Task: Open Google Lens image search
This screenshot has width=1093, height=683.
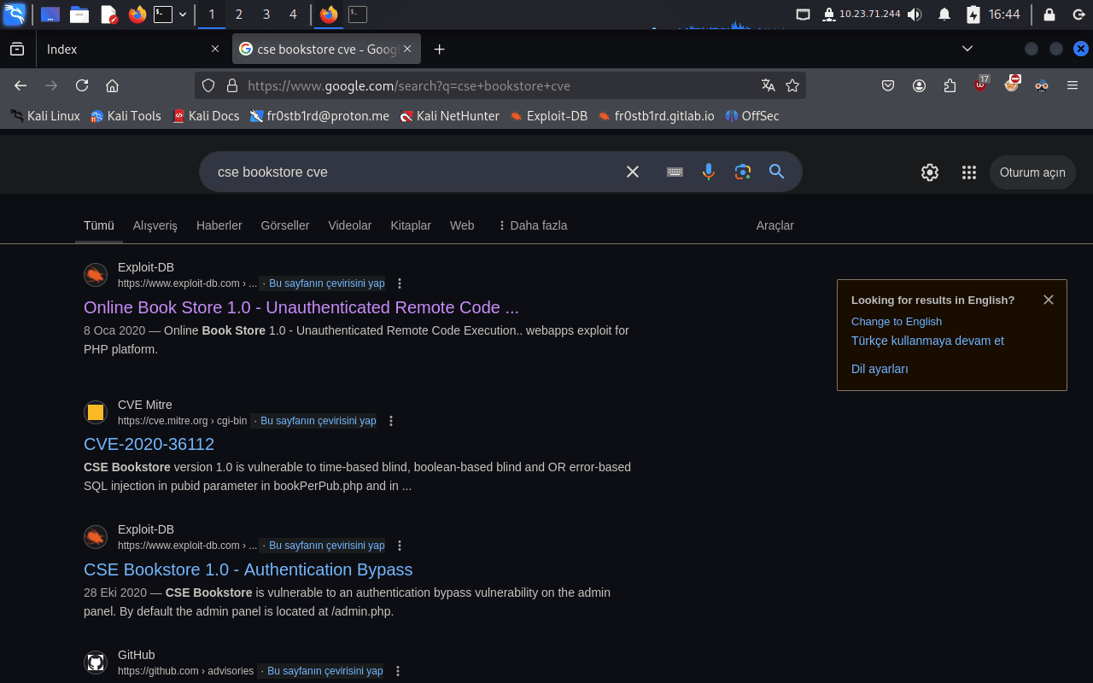Action: pyautogui.click(x=742, y=172)
